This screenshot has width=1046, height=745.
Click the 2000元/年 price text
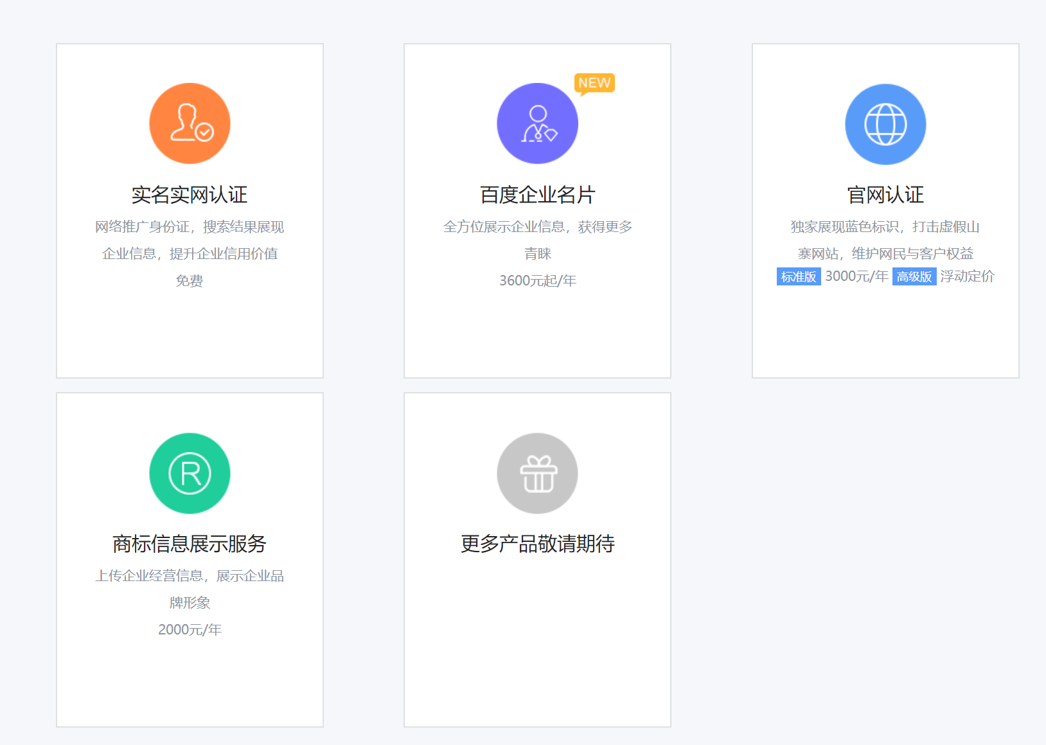(x=190, y=630)
